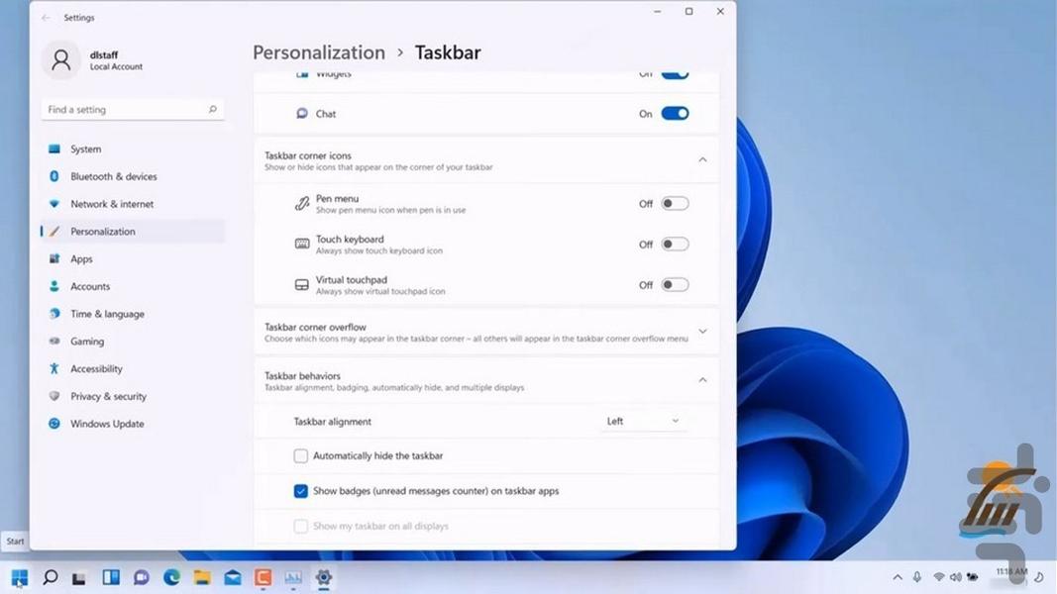Open the Chat taskbar icon

pos(141,577)
